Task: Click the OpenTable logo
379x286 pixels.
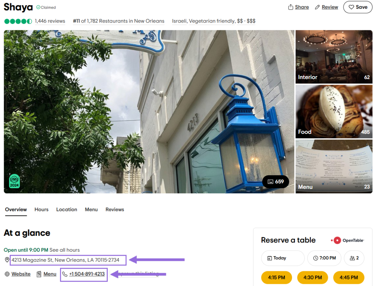Action: [x=347, y=241]
